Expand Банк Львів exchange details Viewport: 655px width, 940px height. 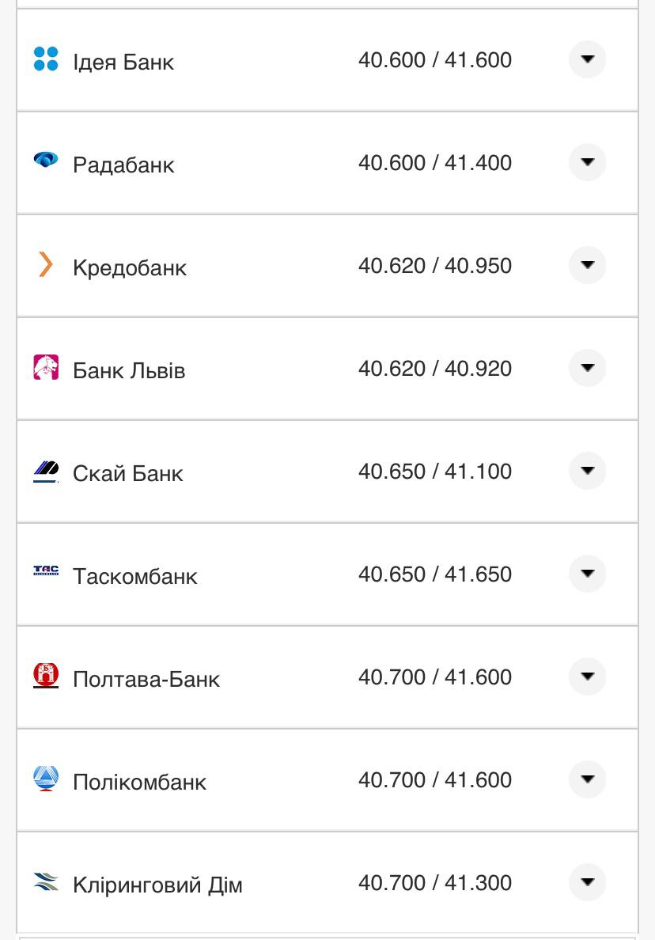tap(587, 368)
